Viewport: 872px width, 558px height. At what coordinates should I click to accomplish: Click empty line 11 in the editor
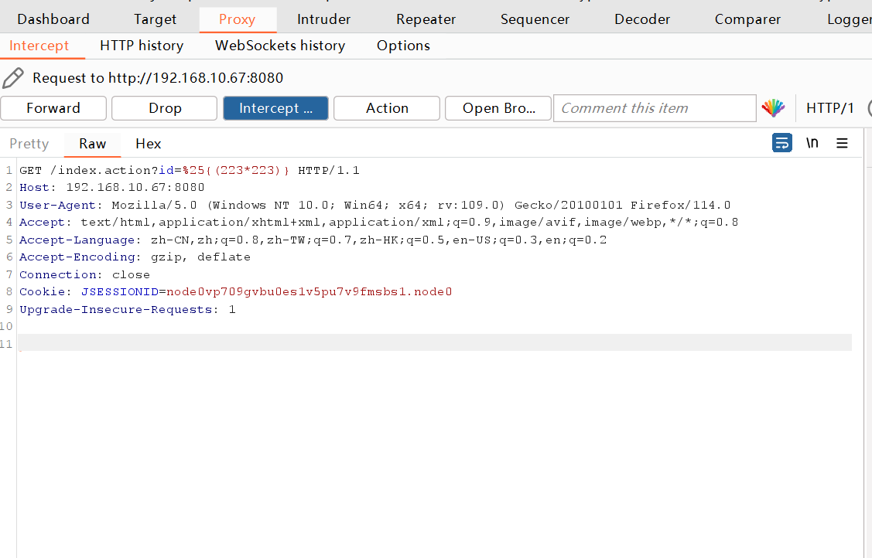(x=434, y=342)
